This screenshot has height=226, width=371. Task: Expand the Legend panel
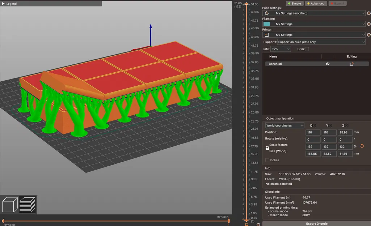coord(4,4)
